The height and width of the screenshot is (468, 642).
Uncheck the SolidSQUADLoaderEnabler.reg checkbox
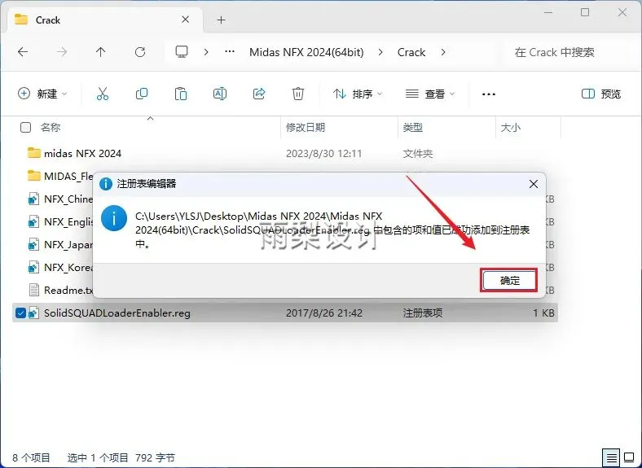click(20, 313)
